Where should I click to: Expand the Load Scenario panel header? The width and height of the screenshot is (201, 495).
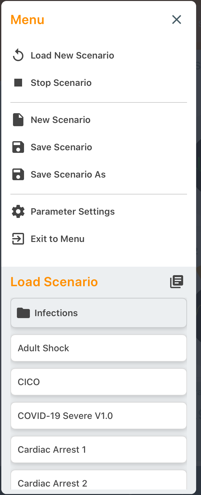pos(54,282)
